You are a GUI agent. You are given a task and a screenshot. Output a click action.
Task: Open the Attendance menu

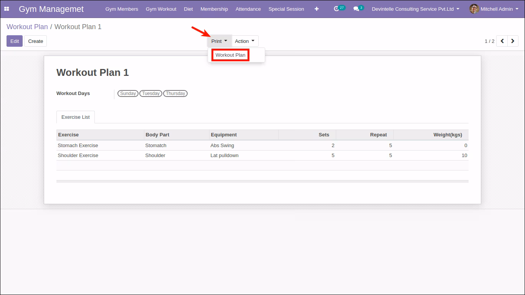248,9
